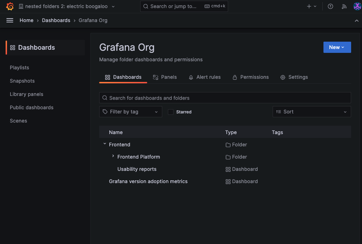The height and width of the screenshot is (244, 362).
Task: Open the Filter by tag dropdown
Action: (130, 112)
